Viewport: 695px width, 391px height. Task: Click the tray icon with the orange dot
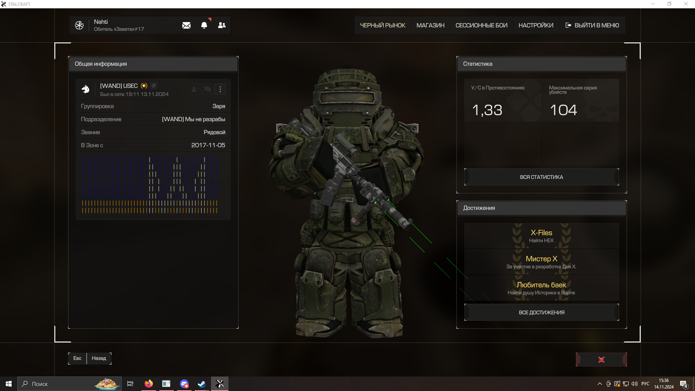pos(617,384)
